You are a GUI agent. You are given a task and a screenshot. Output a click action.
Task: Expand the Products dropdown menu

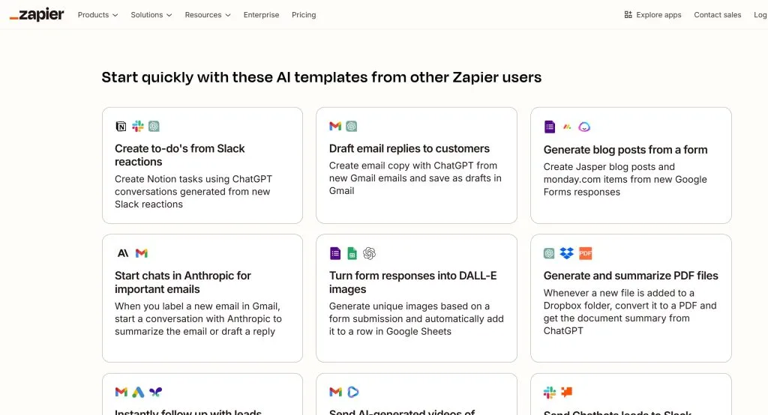(x=97, y=15)
